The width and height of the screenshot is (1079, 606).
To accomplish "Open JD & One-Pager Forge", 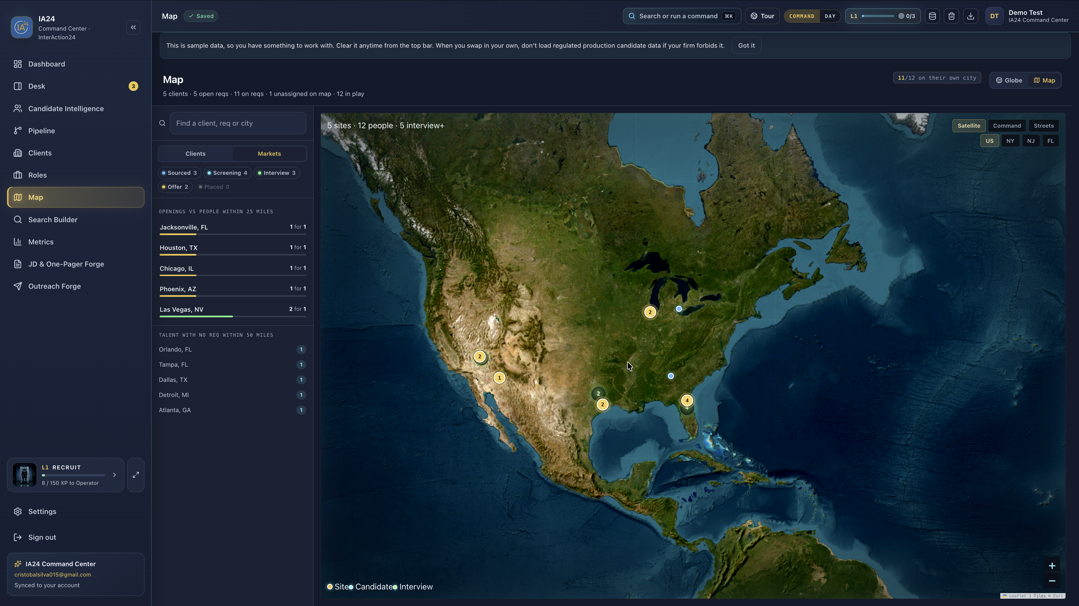I will pyautogui.click(x=76, y=264).
